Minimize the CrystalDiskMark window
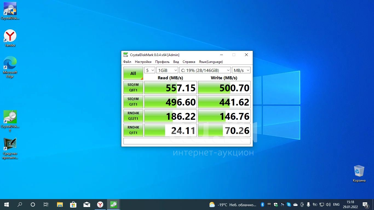 221,55
